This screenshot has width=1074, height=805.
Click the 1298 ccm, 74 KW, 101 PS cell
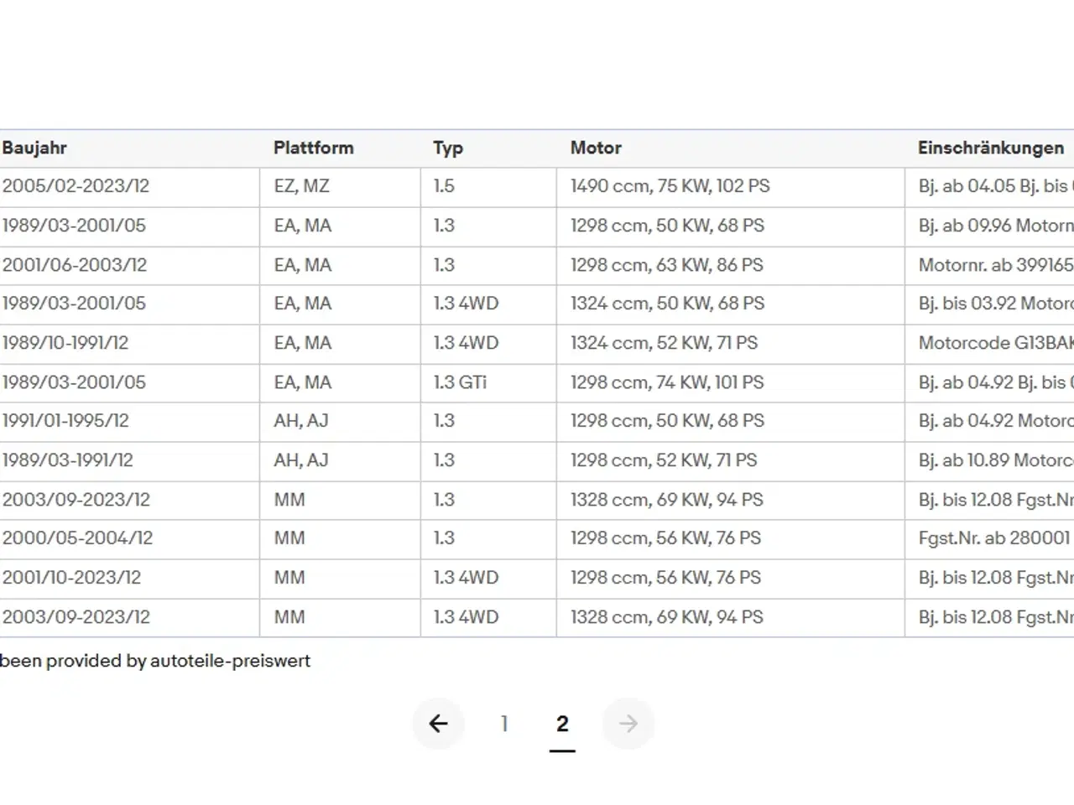click(x=667, y=382)
